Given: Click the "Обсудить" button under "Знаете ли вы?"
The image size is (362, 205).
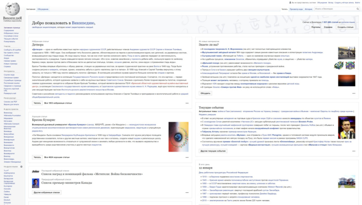Looking at the screenshot, I should point(205,93).
